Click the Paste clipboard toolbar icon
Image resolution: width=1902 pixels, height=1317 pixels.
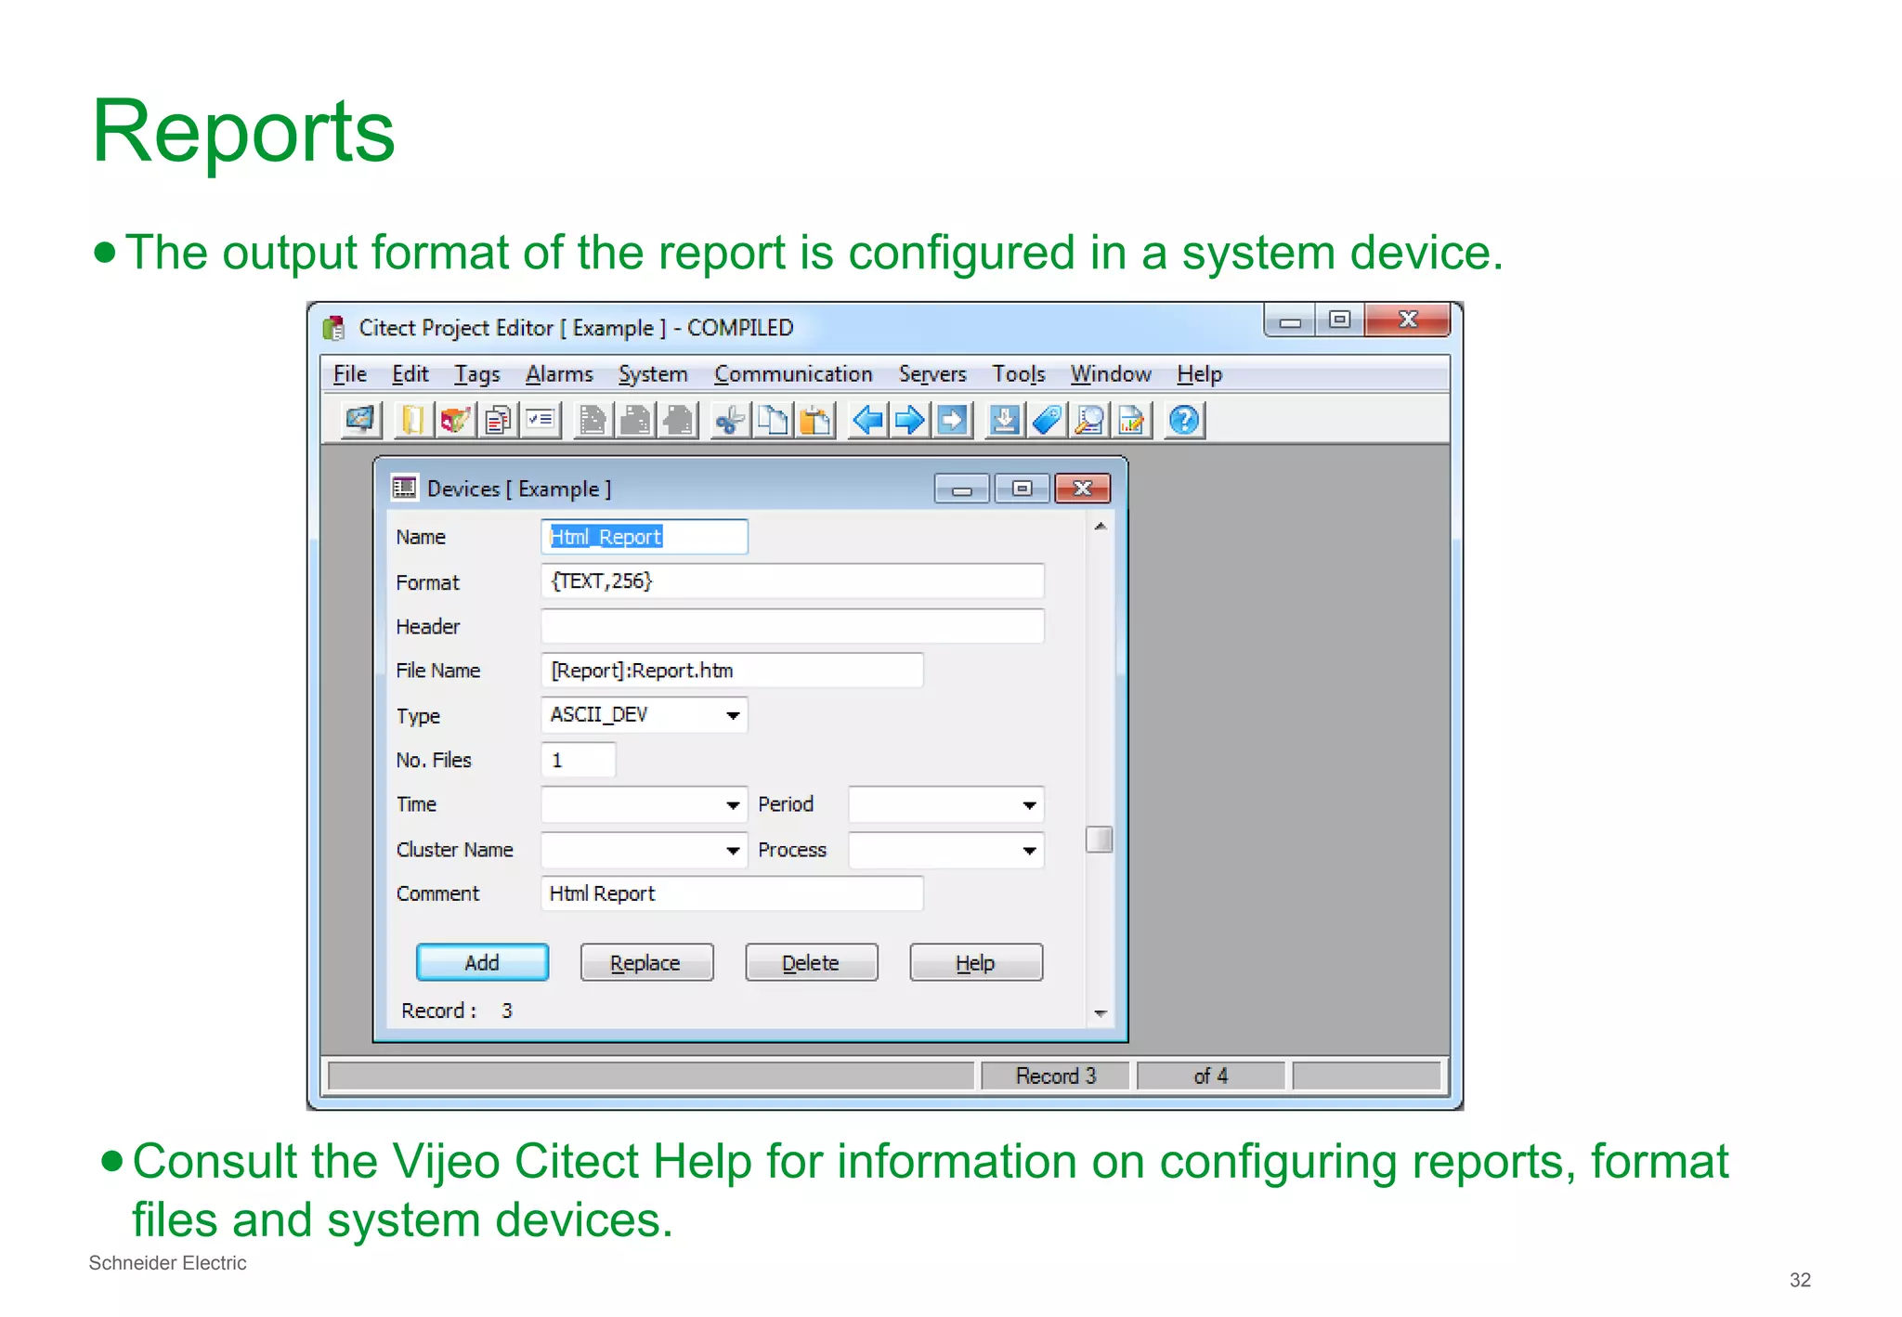tap(815, 421)
